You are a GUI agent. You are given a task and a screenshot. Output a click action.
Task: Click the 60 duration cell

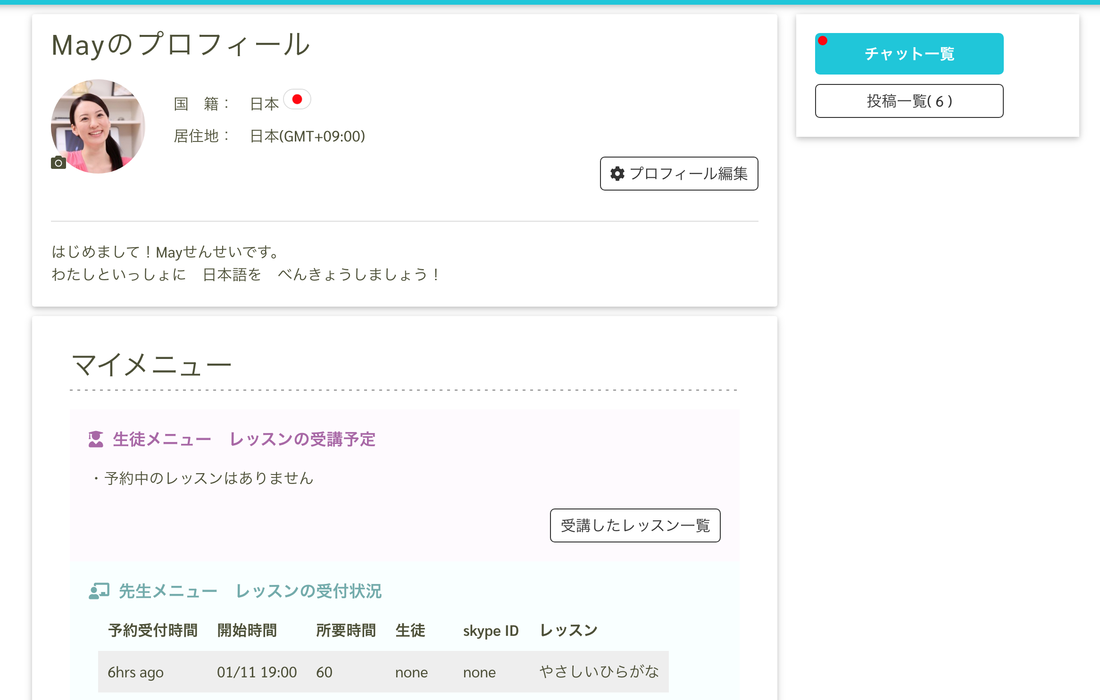pyautogui.click(x=324, y=672)
